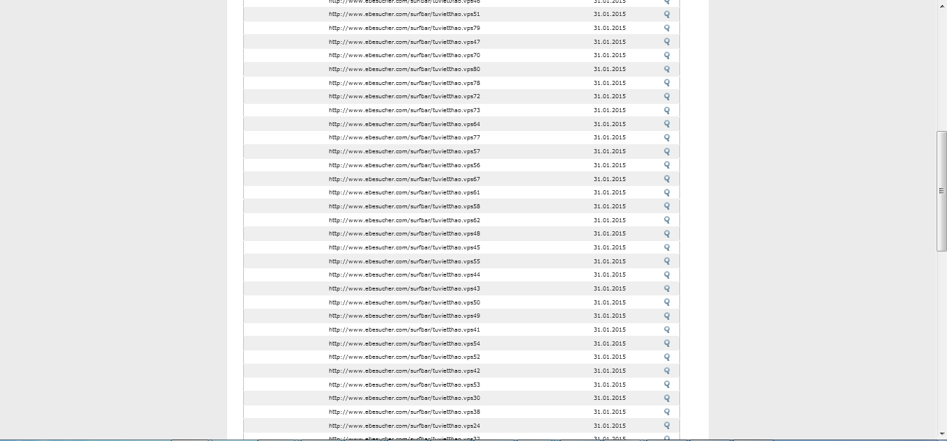Click the URL text ending in vps62
The image size is (947, 441).
(x=404, y=220)
